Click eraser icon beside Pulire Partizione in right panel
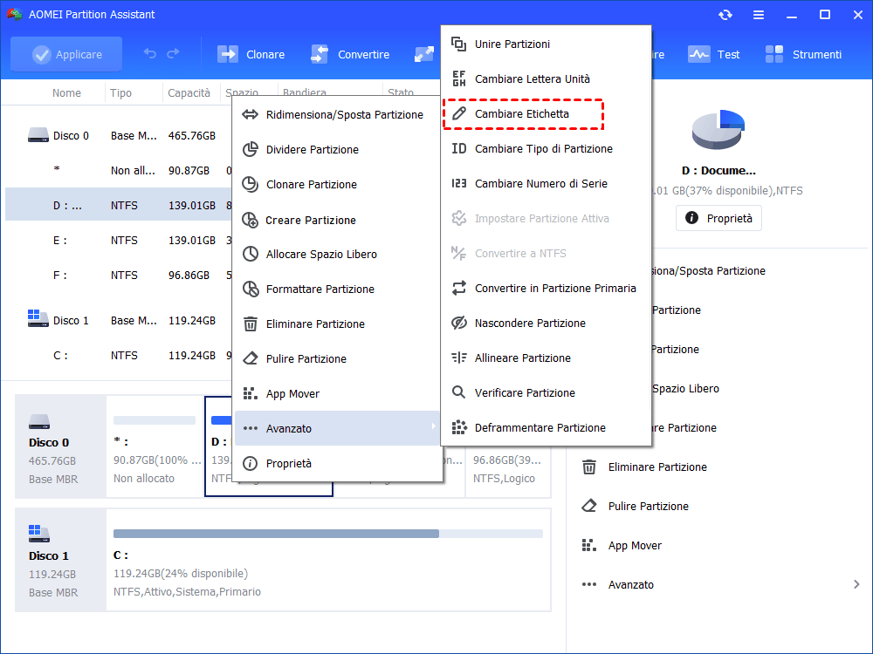This screenshot has width=873, height=654. (589, 506)
